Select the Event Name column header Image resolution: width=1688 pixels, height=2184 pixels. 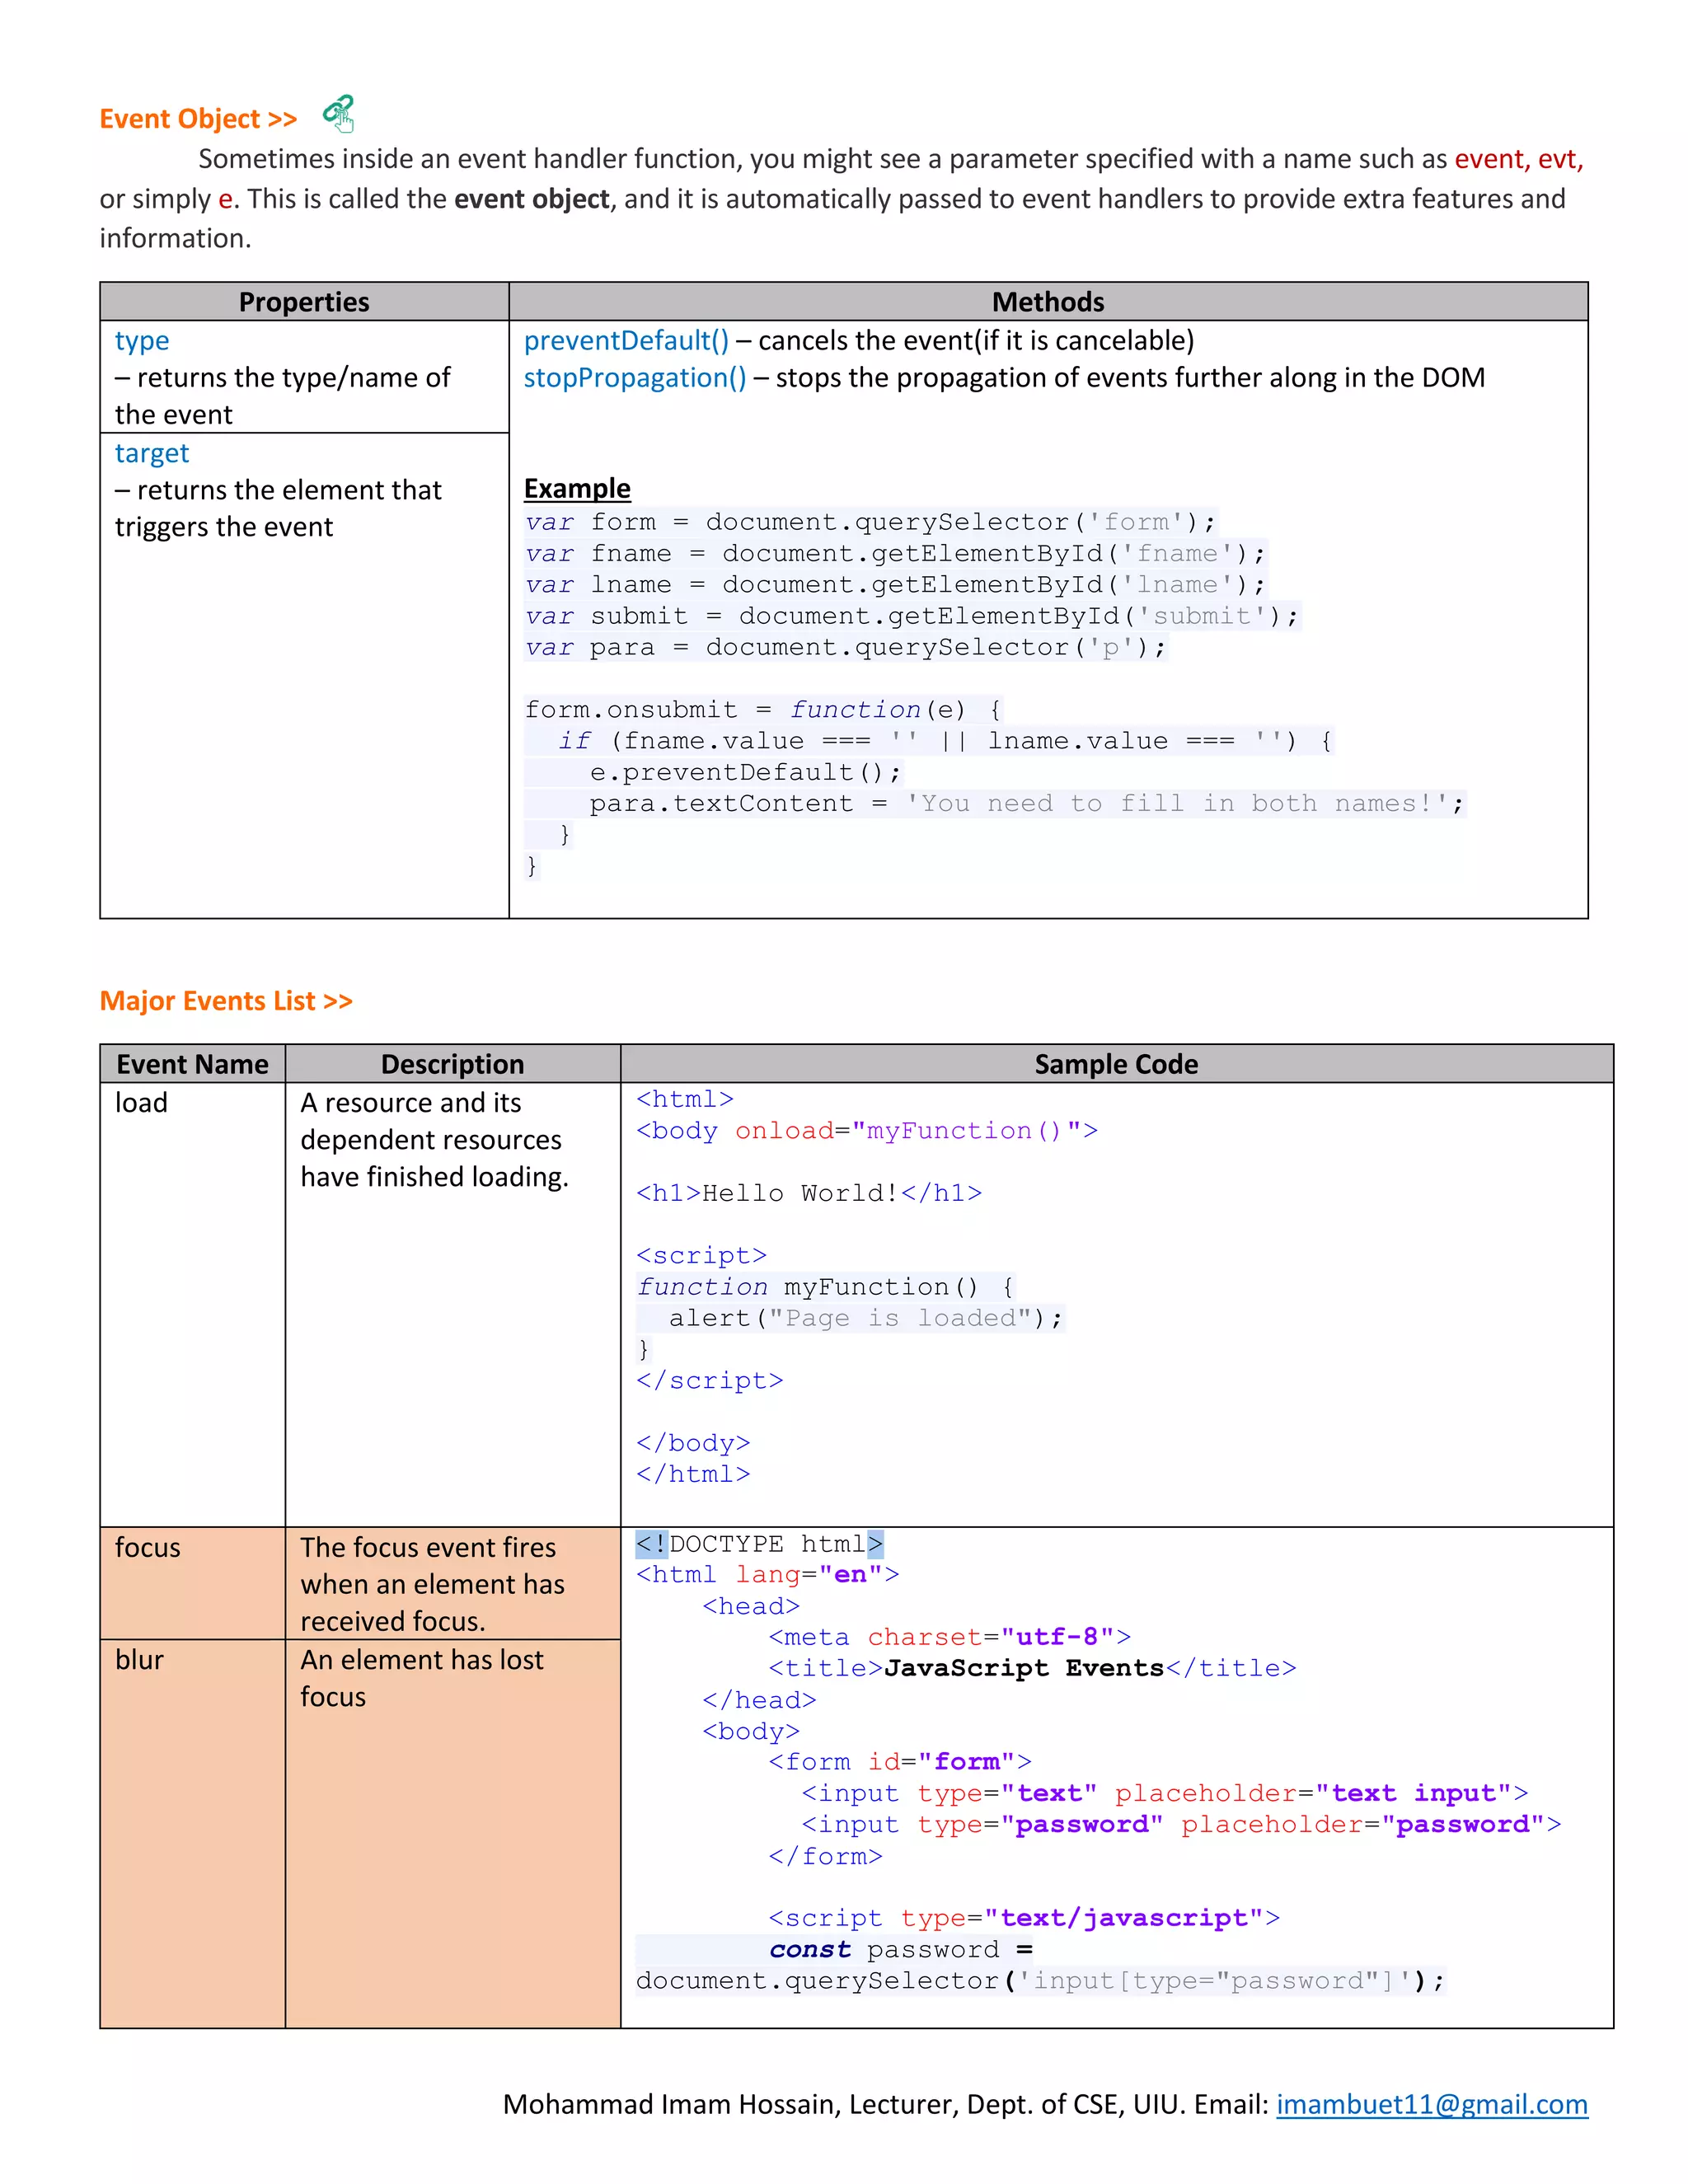pos(192,1064)
